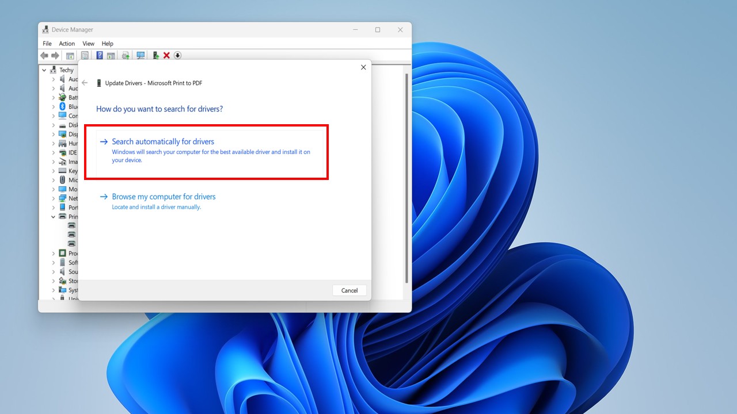Collapse the expanded Print queues node

point(54,217)
